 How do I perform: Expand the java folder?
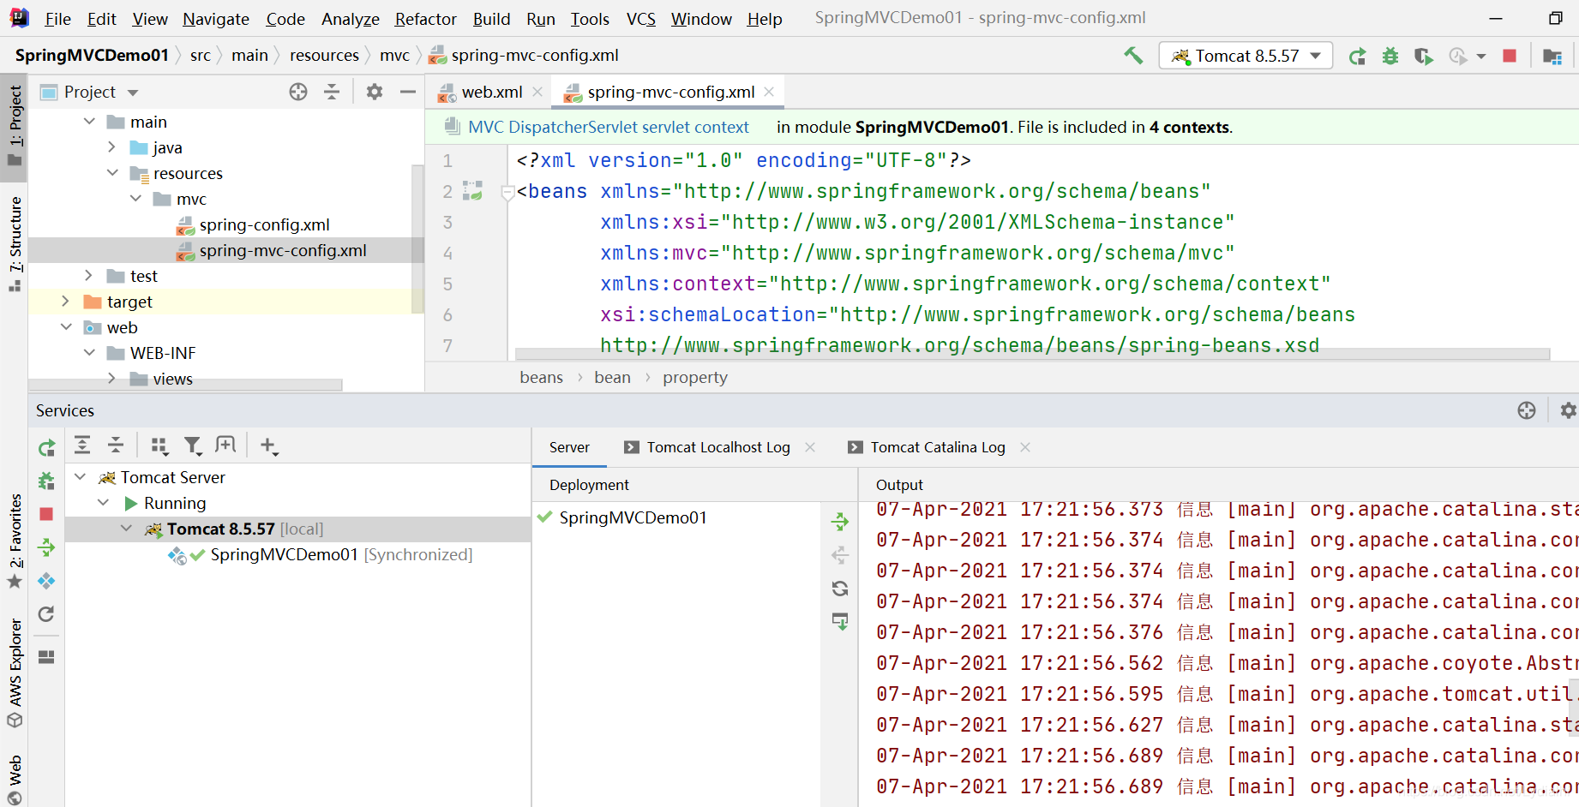click(111, 147)
